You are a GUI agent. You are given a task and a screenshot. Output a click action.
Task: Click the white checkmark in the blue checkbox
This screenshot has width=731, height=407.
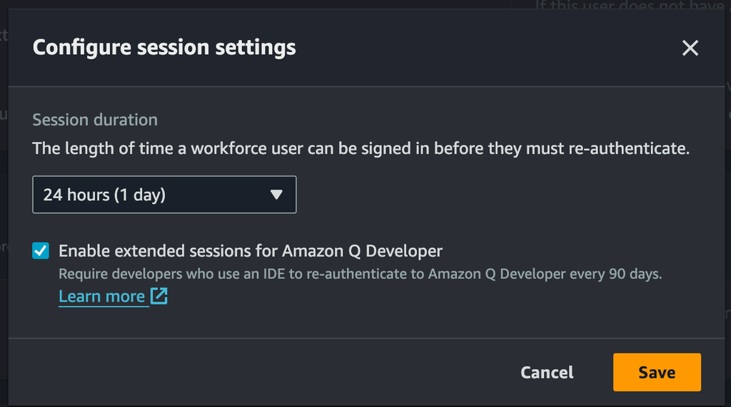(x=41, y=251)
